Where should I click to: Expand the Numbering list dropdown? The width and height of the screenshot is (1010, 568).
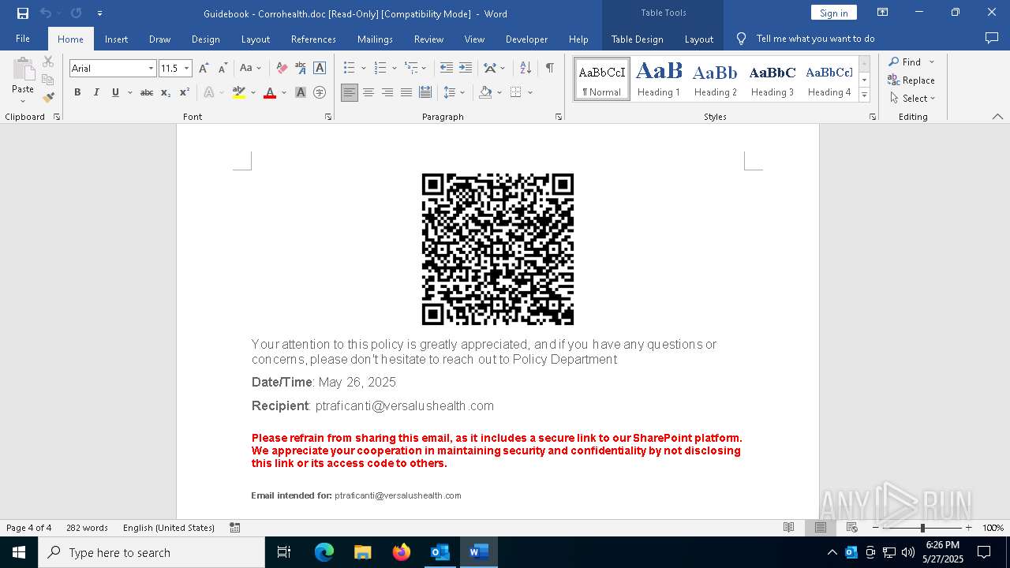point(394,69)
